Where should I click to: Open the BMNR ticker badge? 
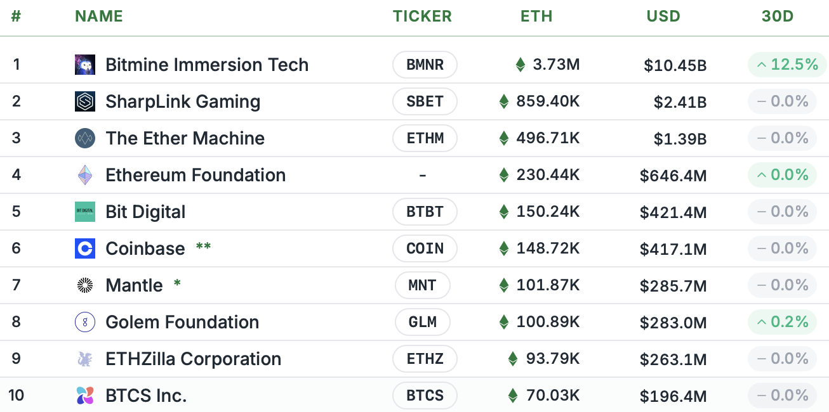click(425, 64)
